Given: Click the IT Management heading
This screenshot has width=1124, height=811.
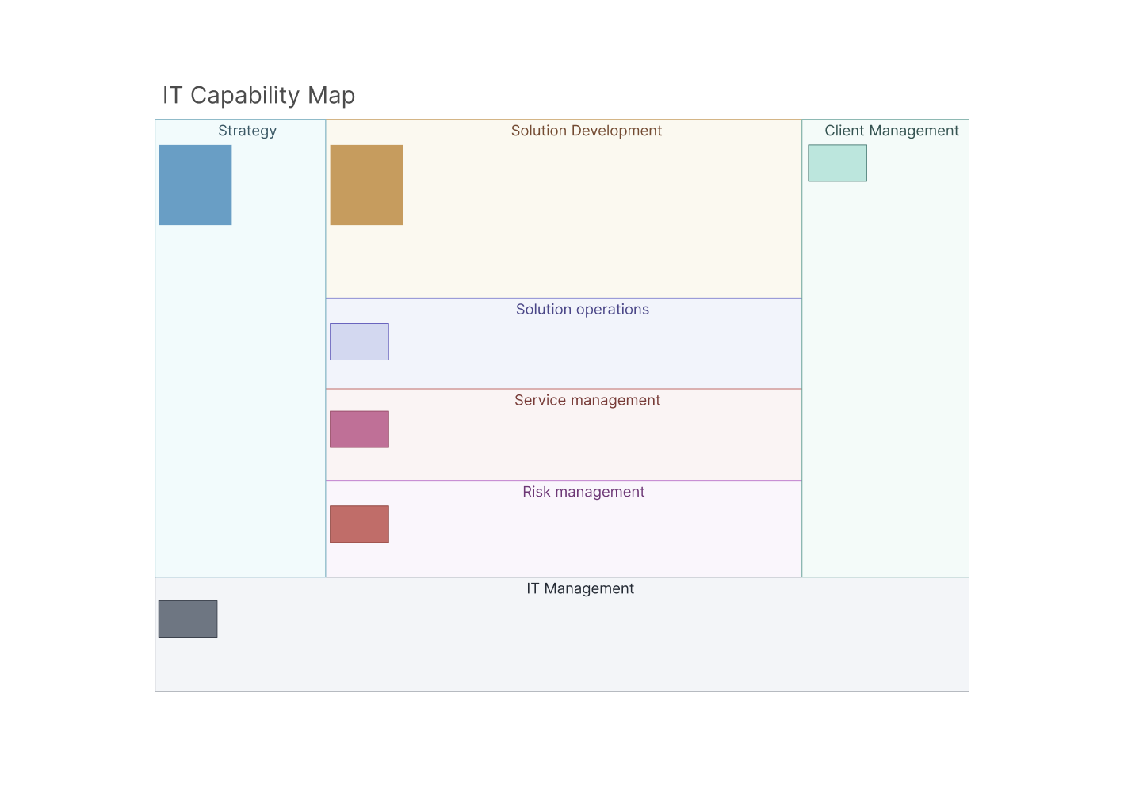Looking at the screenshot, I should 580,588.
